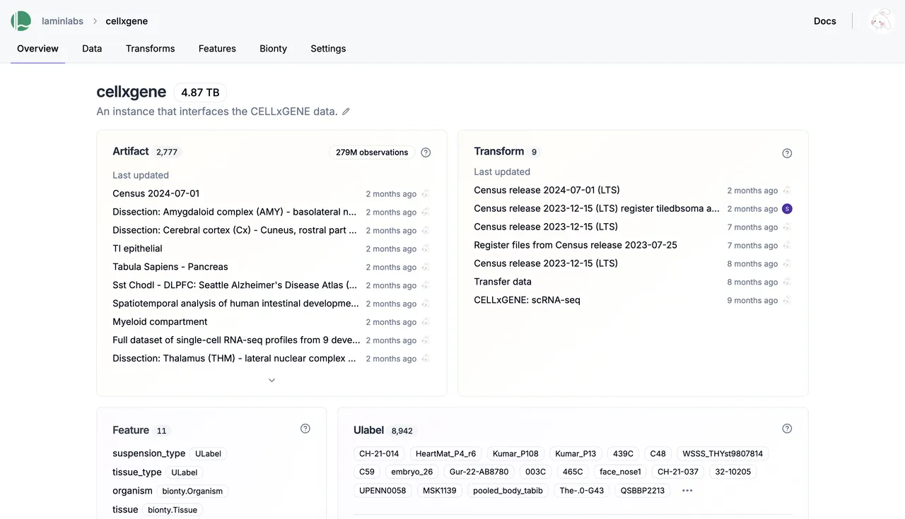Click avatar icon beside Register files from Census release
This screenshot has width=905, height=519.
[x=787, y=245]
